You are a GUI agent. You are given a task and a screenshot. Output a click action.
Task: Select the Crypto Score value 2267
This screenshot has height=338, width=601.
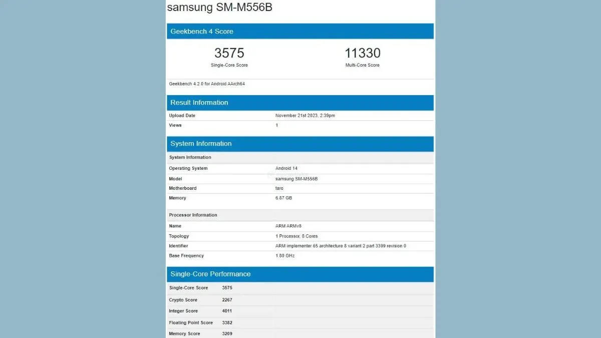(227, 300)
